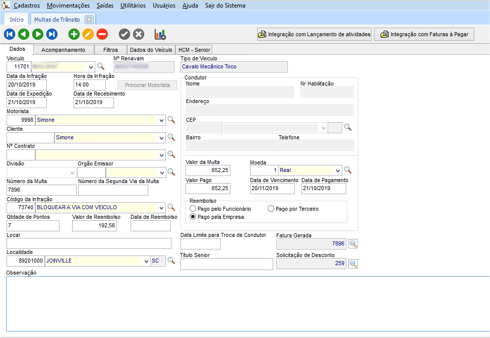Click the green add new record icon
This screenshot has width=490, height=338.
pyautogui.click(x=74, y=34)
